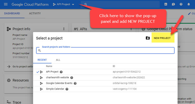Click help icon beside API Project
This screenshot has width=195, height=104.
[x=61, y=72]
